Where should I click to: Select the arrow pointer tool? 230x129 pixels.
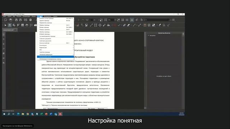(x=5, y=25)
